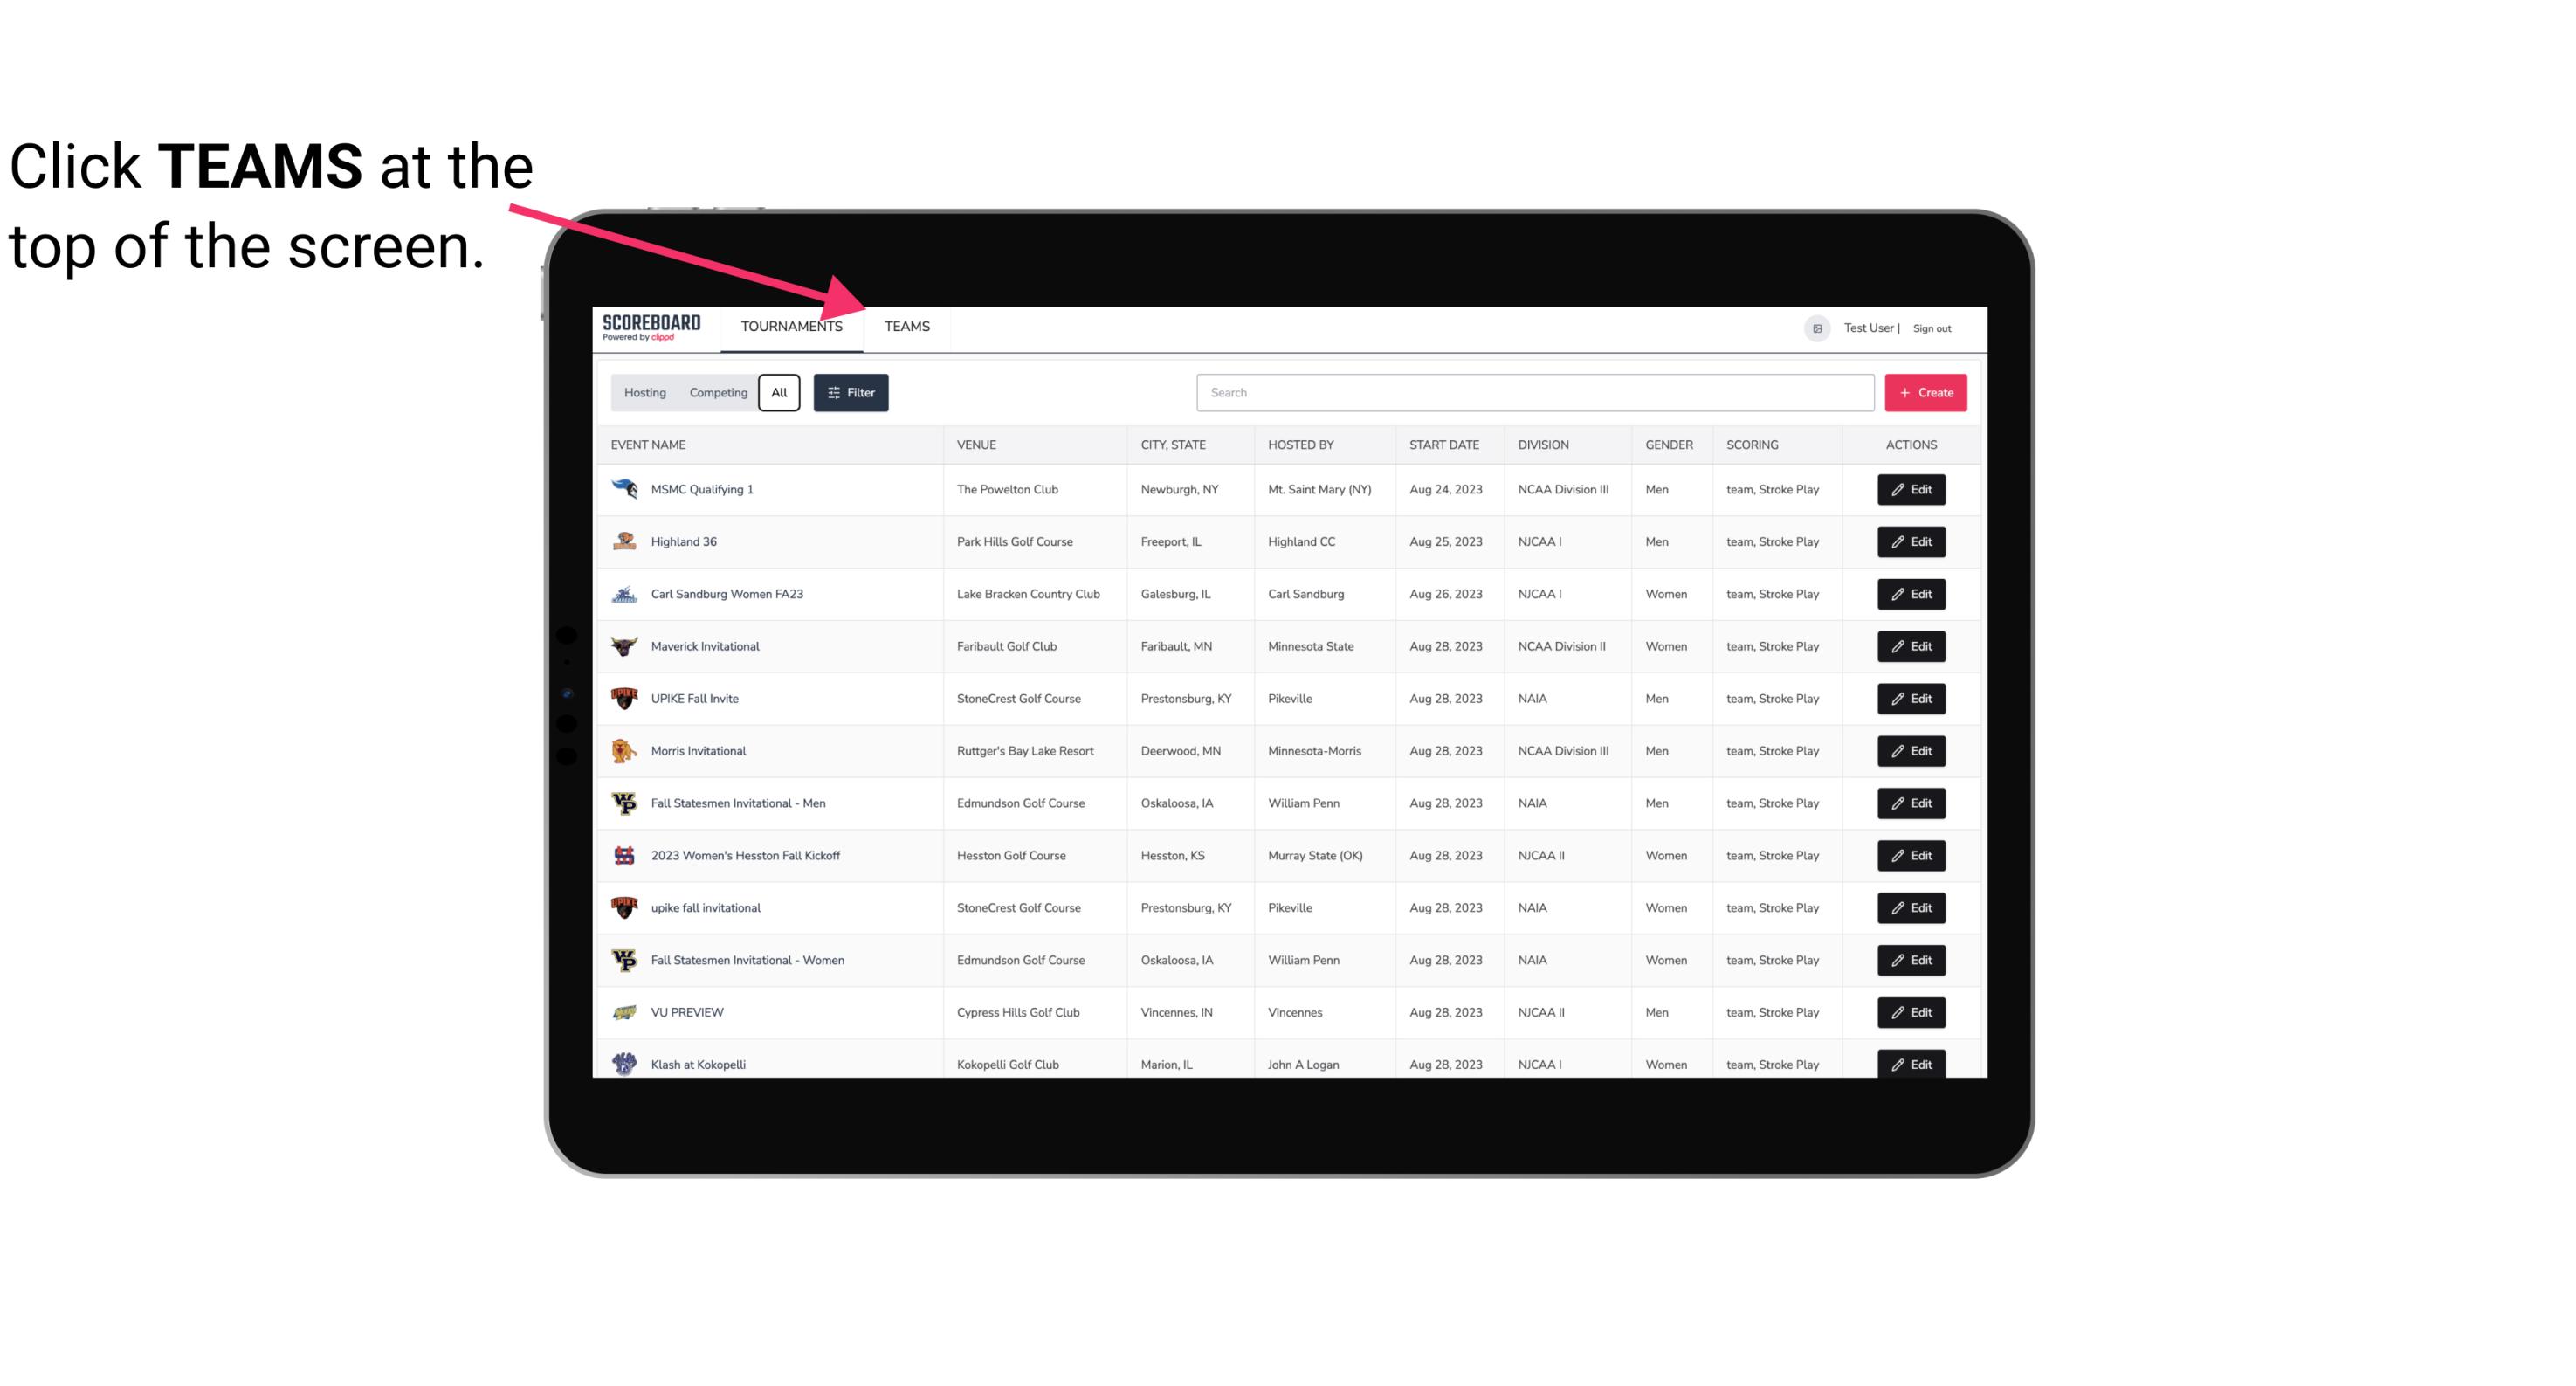Toggle the Hosting filter button
The image size is (2576, 1386).
[x=646, y=393]
